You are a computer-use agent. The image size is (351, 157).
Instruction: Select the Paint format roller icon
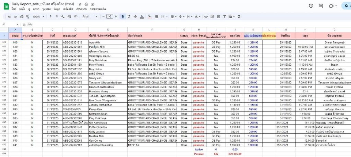pos(28,16)
